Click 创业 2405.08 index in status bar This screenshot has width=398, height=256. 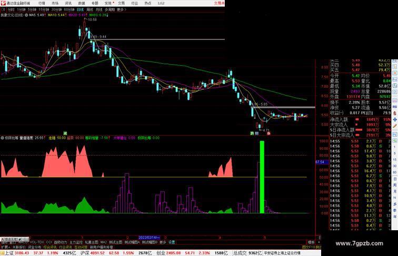pyautogui.click(x=168, y=253)
